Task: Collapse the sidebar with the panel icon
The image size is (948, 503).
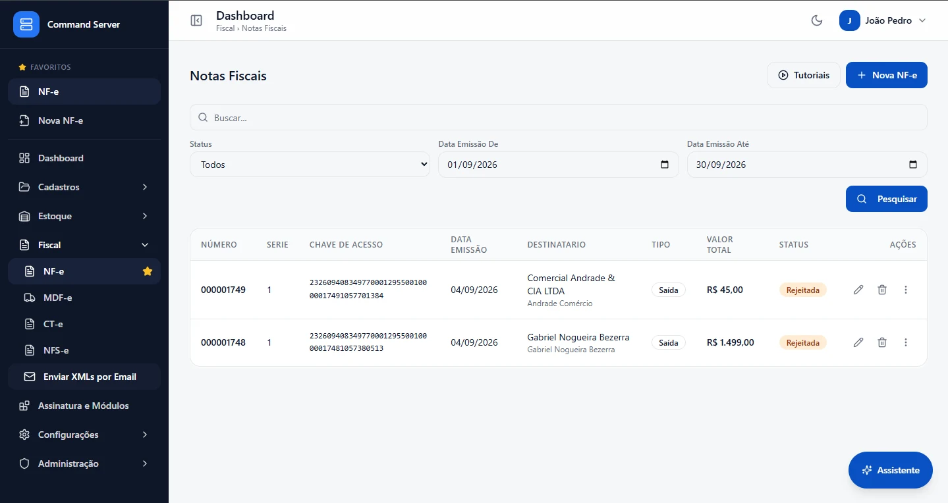Action: pos(196,20)
